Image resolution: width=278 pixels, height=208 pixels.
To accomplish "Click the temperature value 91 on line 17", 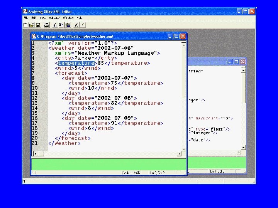I will [x=114, y=123].
